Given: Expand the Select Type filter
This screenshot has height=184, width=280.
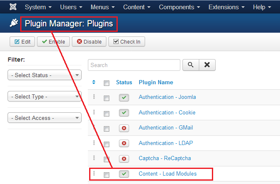Looking at the screenshot, I should (x=45, y=97).
